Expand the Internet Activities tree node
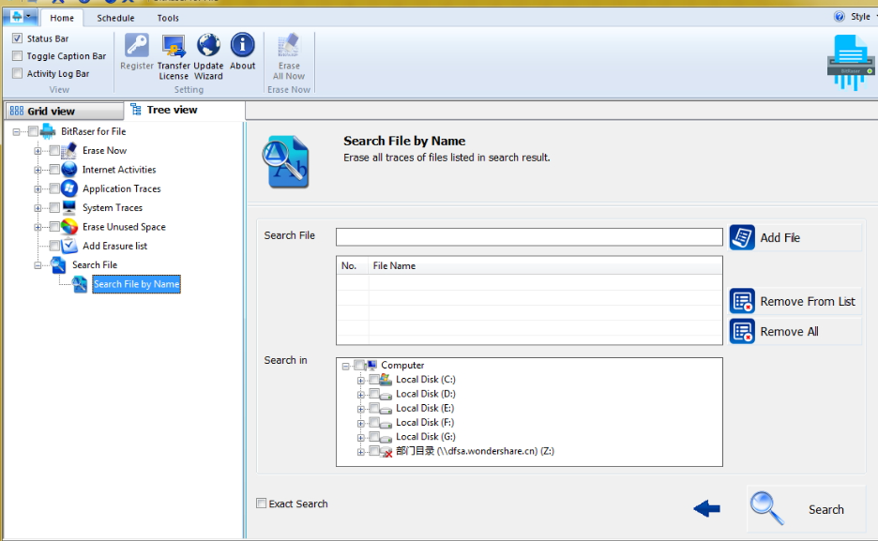 pos(38,170)
